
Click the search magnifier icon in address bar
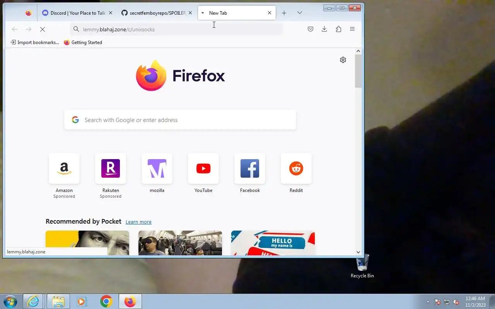[x=76, y=29]
